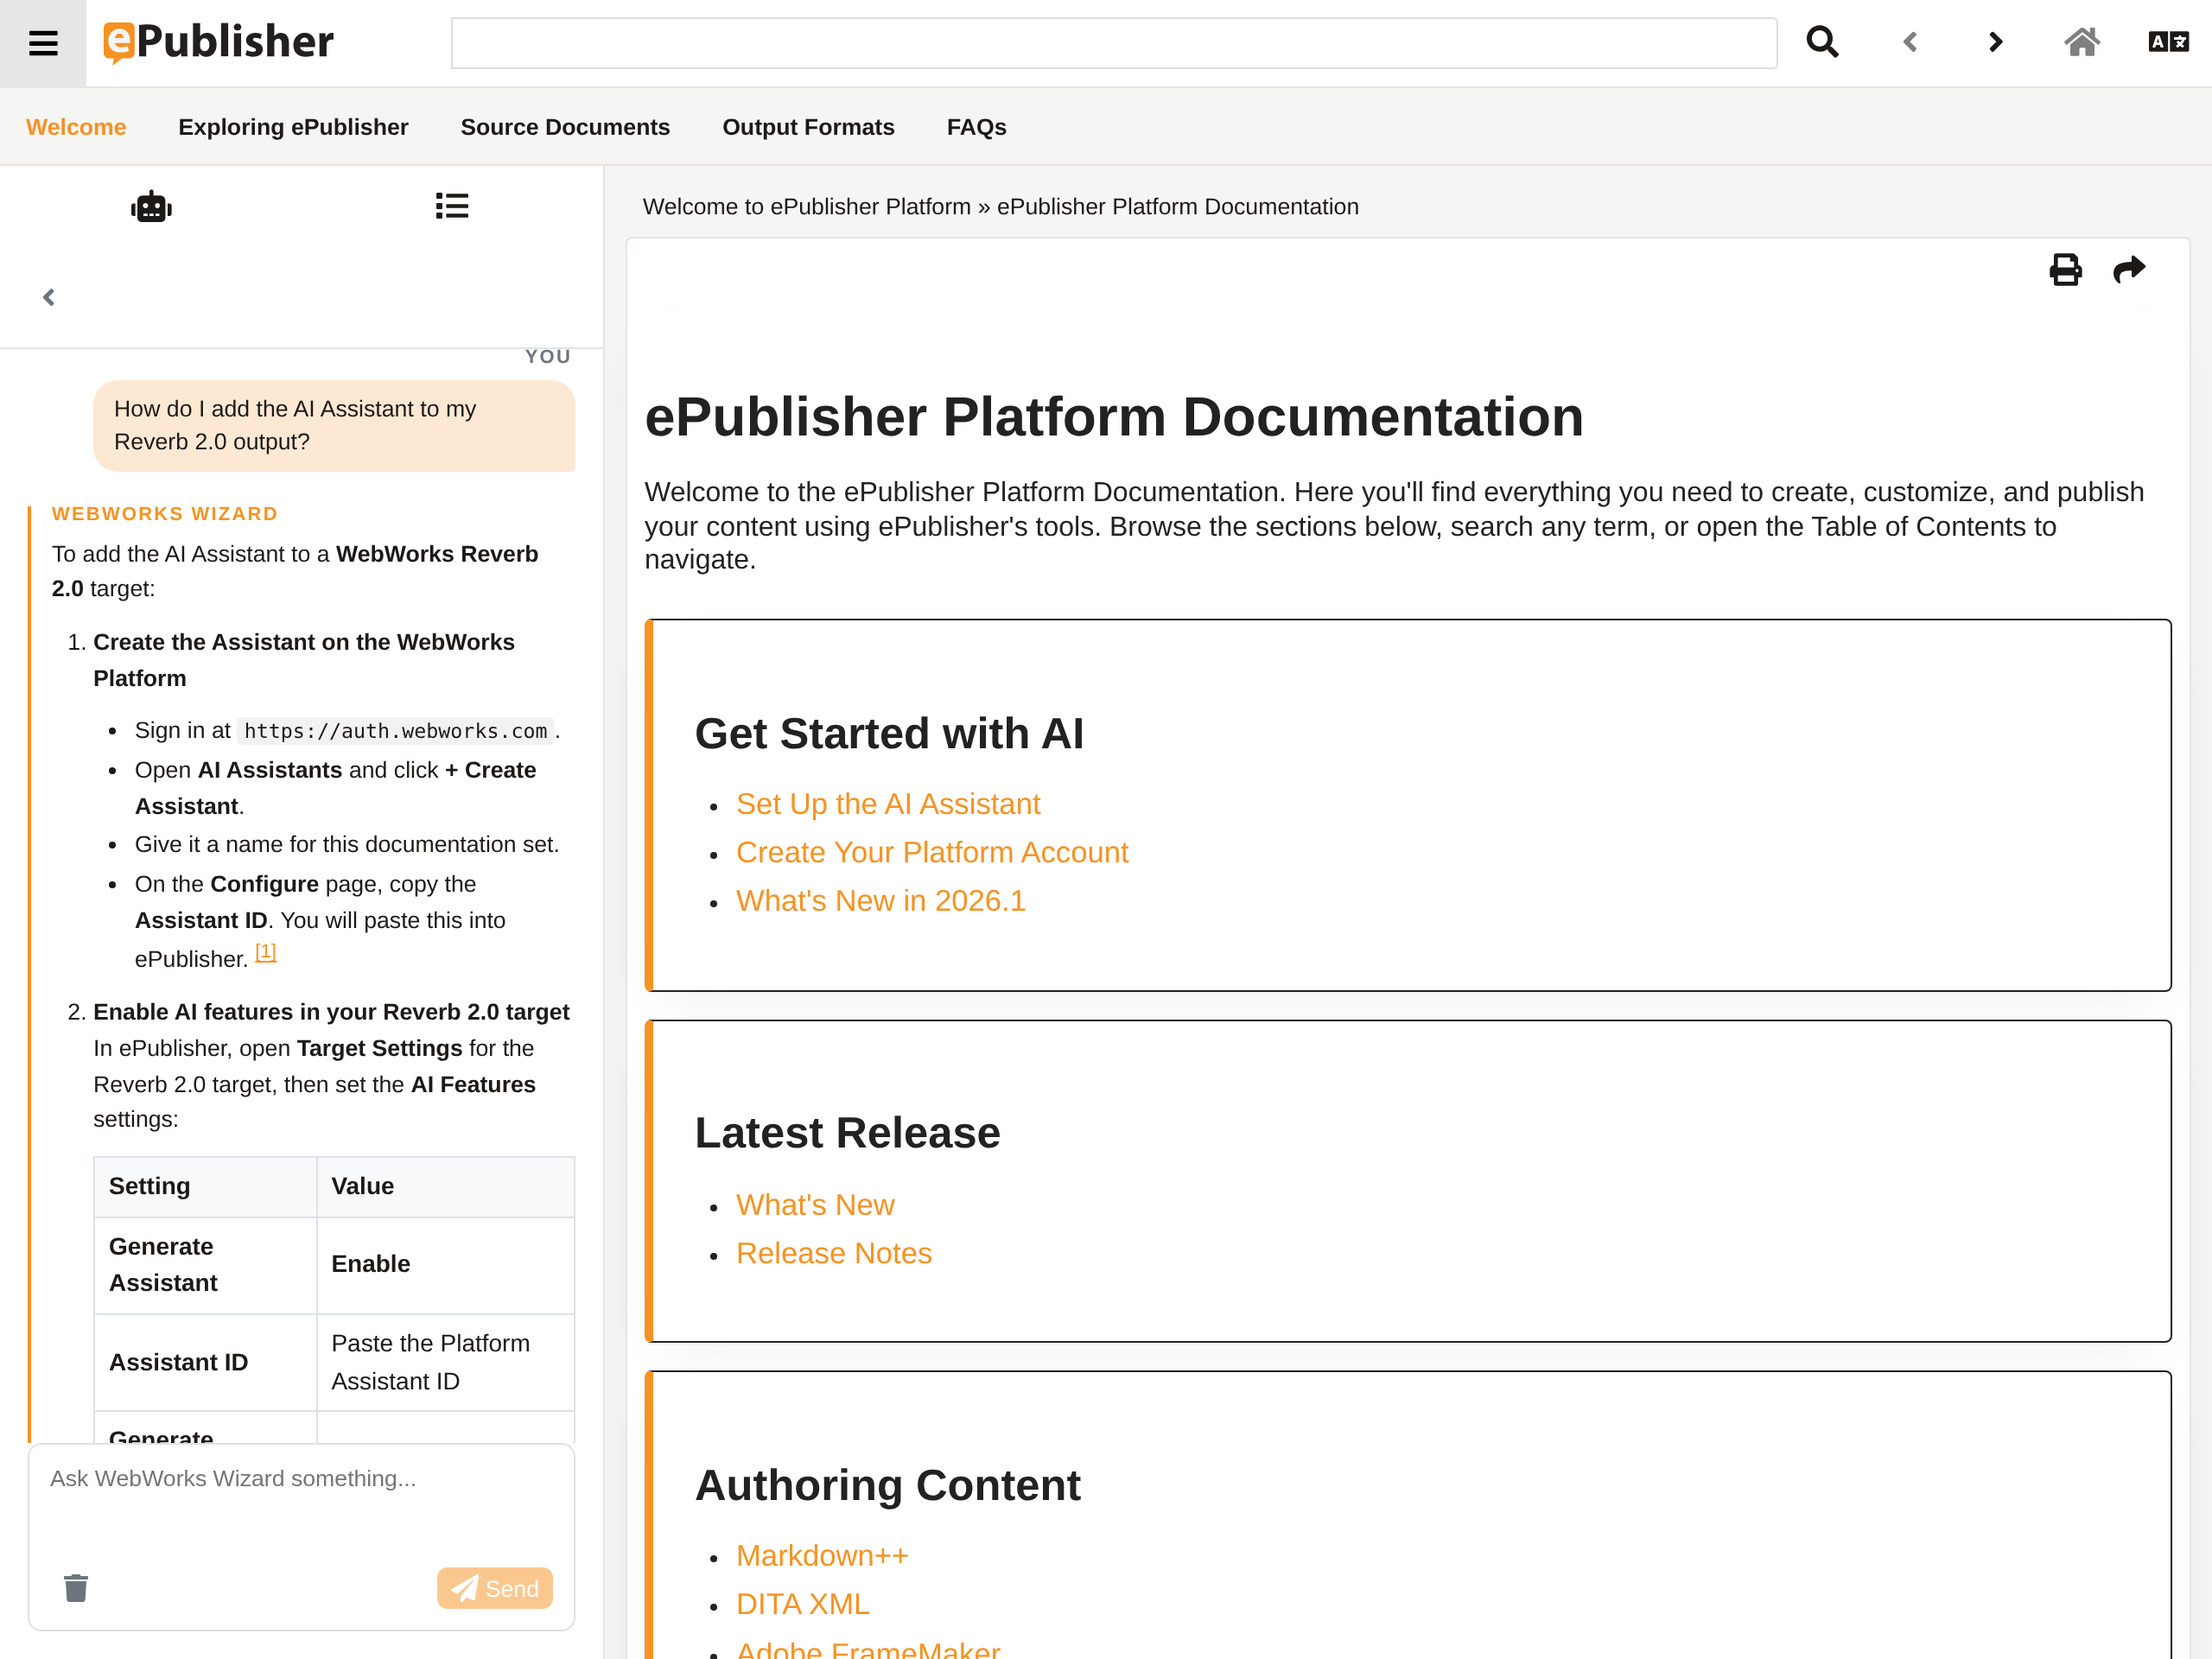
Task: Click the Get Started with AI heading
Action: [x=889, y=733]
